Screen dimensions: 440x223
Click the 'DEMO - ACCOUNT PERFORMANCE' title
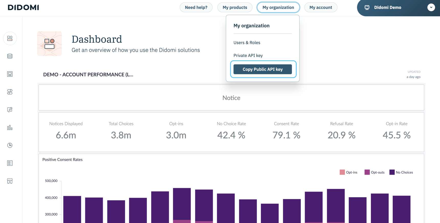tap(88, 75)
